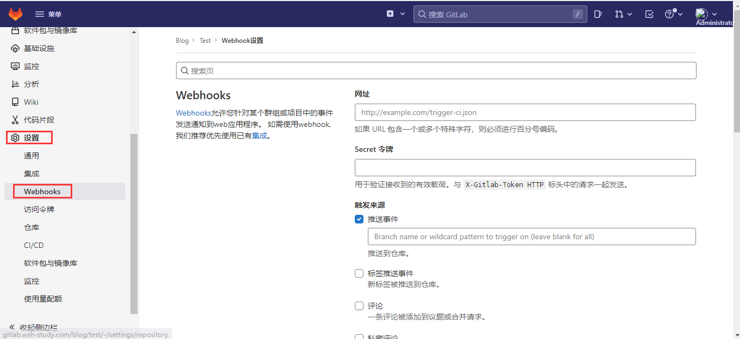Expand the help question mark dropdown
740x339 pixels.
click(674, 14)
